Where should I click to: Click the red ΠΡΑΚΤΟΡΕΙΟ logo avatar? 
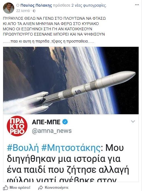(x=17, y=126)
